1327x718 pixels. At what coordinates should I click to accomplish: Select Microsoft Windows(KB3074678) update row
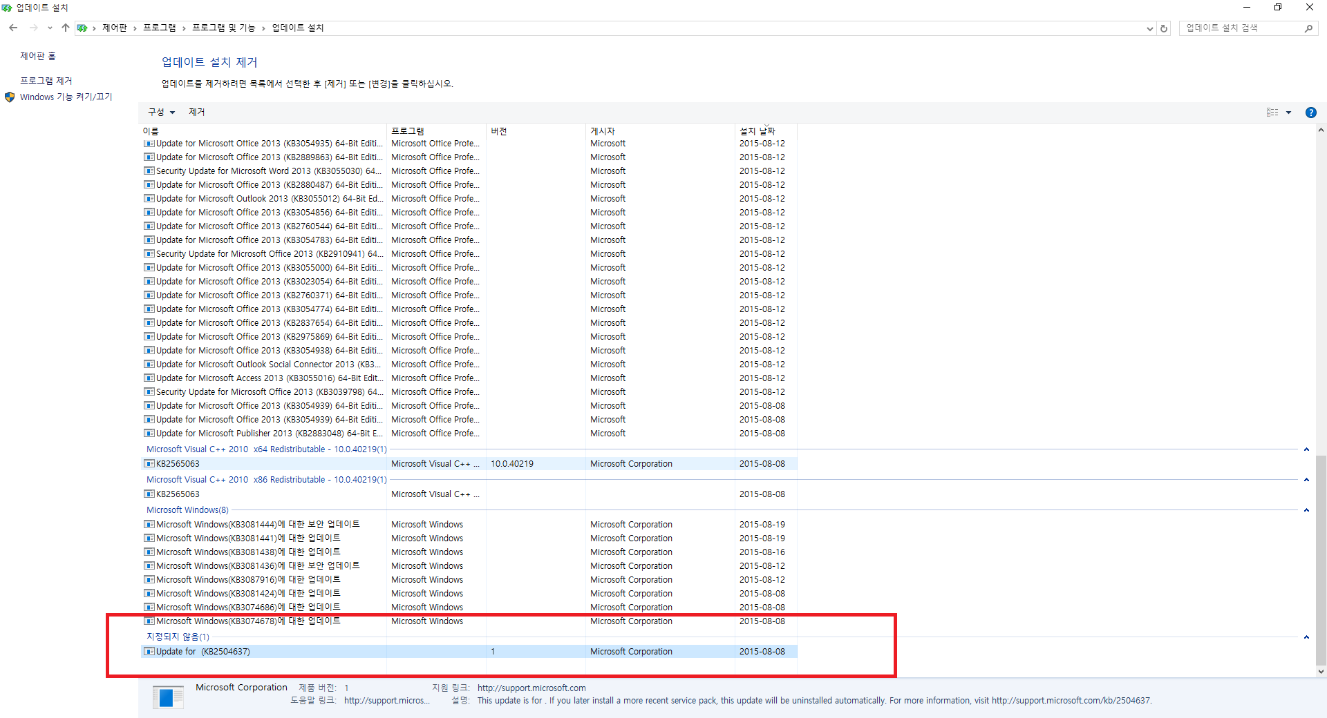[x=469, y=621]
